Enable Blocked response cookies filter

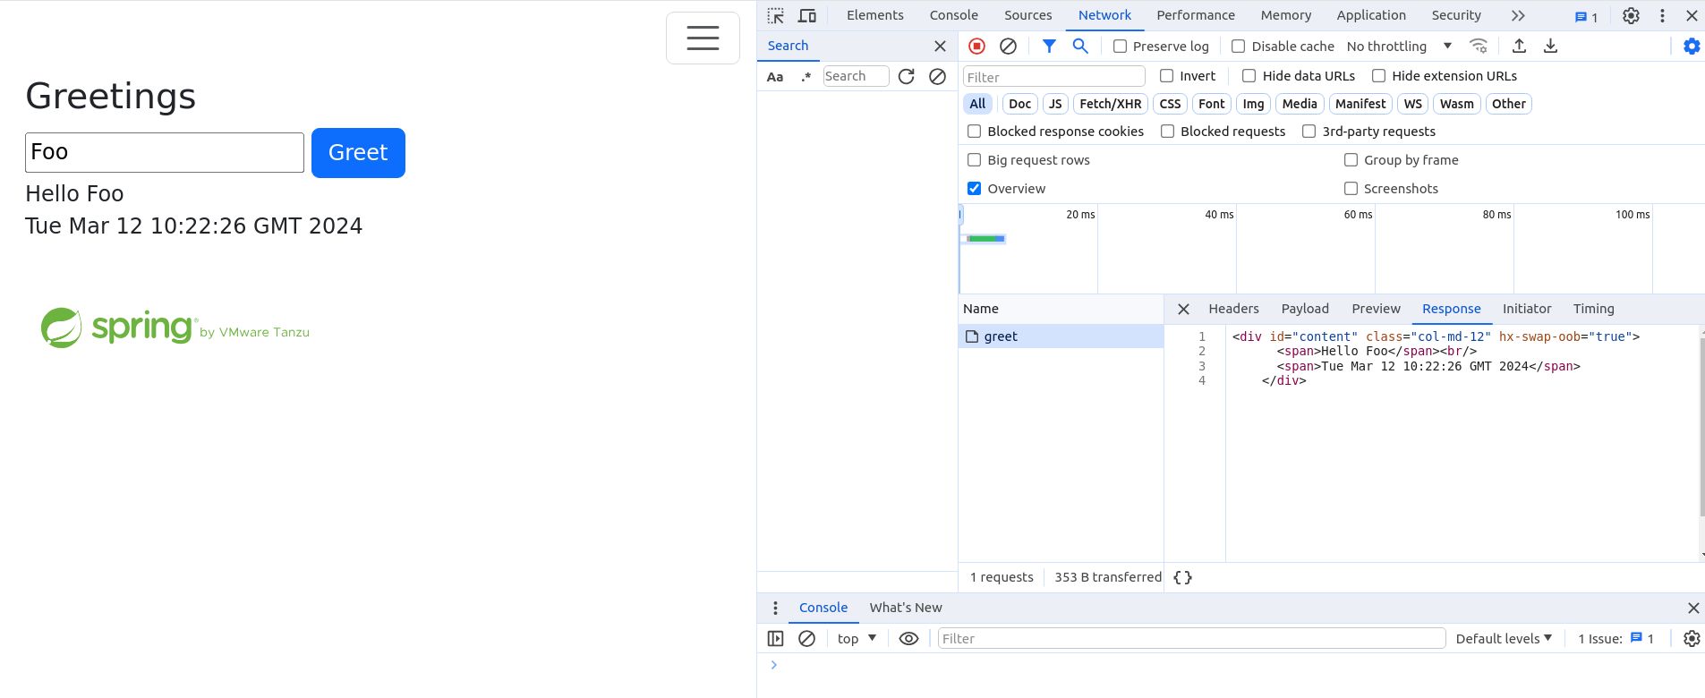[974, 132]
